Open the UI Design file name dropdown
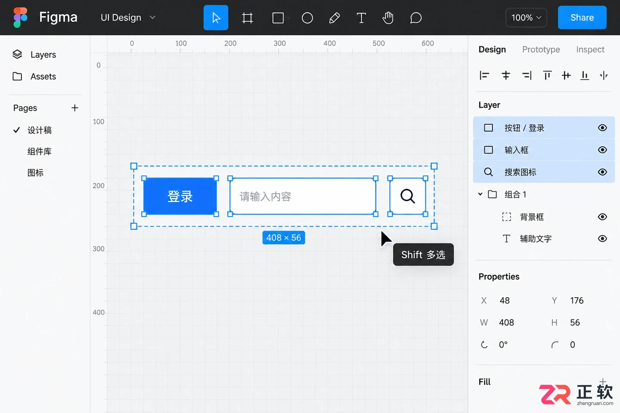 pyautogui.click(x=128, y=18)
